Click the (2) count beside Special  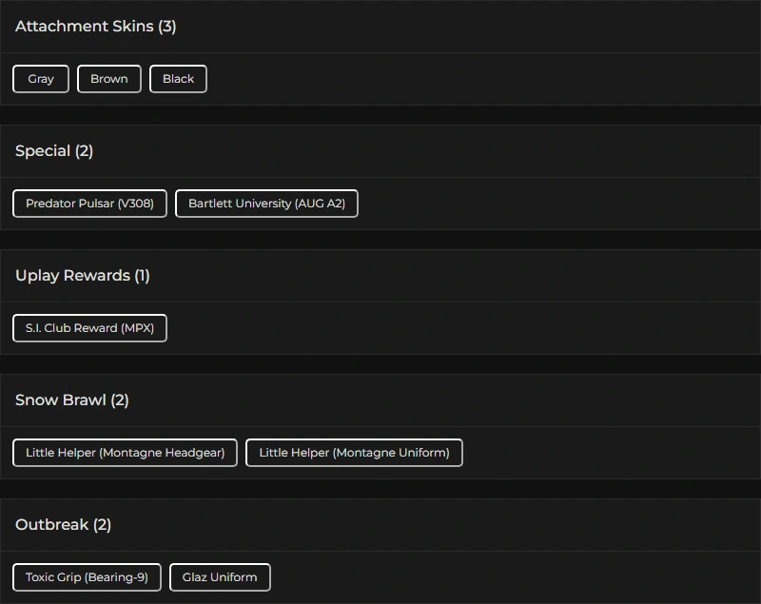[85, 151]
